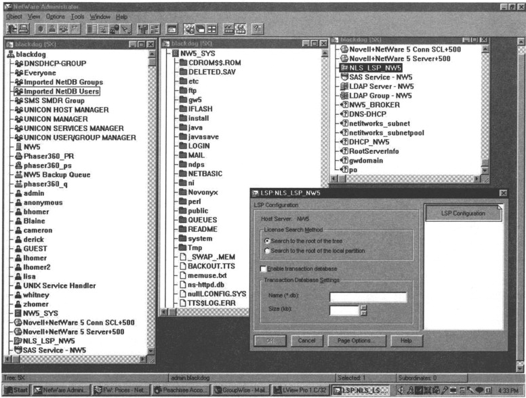526x398 pixels.
Task: Select the 'Novonyx' folder
Action: pyautogui.click(x=203, y=193)
